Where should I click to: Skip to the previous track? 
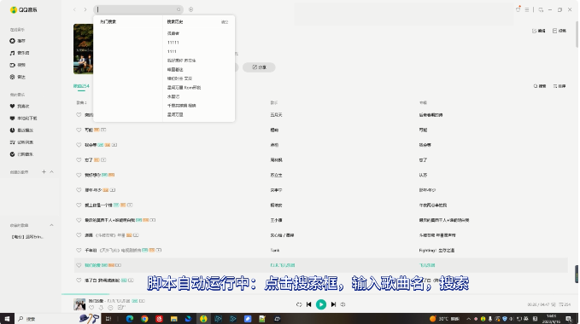[x=309, y=304]
